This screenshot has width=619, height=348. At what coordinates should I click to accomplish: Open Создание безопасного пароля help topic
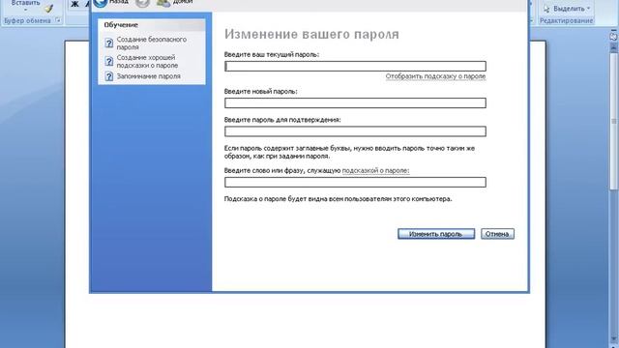coord(151,43)
